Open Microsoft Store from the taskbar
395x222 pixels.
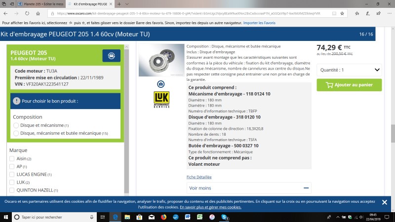coord(139,217)
